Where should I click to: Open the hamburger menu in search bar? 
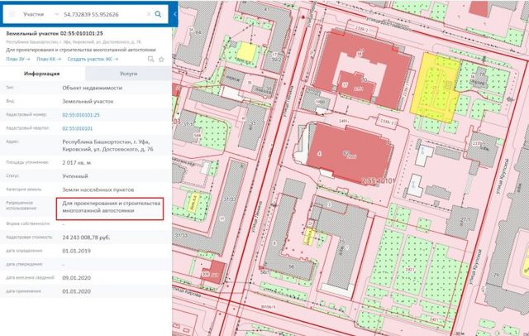coord(12,15)
